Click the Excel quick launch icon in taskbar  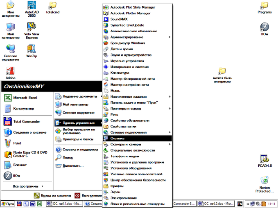tap(40, 204)
